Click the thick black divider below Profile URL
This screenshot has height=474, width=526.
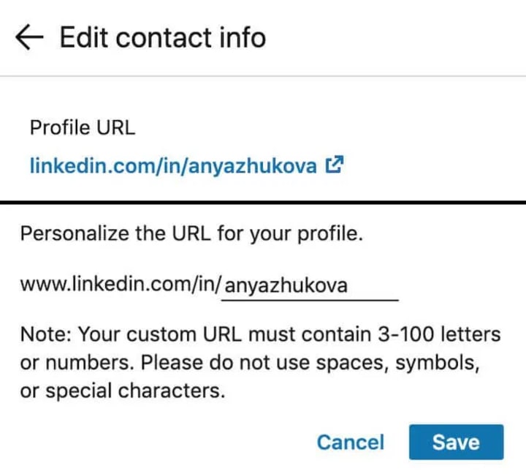pos(263,203)
